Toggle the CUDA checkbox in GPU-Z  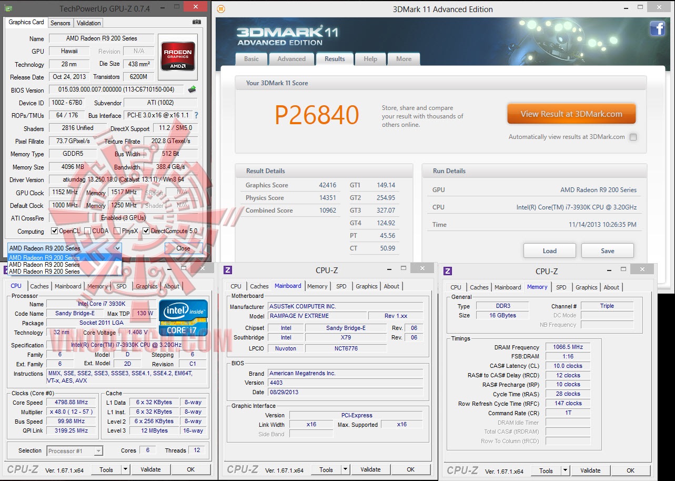[x=87, y=231]
